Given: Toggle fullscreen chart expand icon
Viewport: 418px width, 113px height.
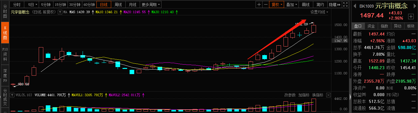Looking at the screenshot, I should 345,5.
